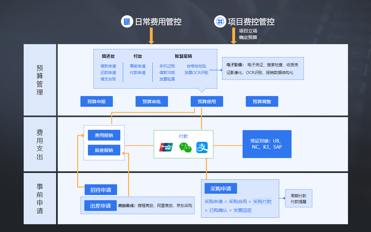Click the orange arrow below 日常费用管控

(x=151, y=36)
